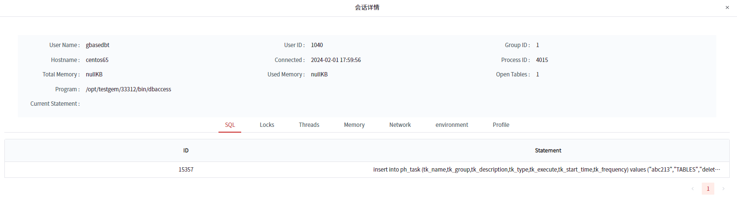Go to the next page arrow

pyautogui.click(x=723, y=189)
